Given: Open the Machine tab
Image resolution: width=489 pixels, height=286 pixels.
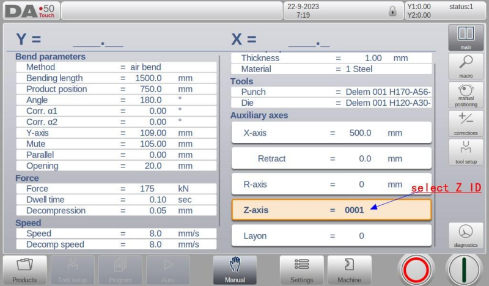Looking at the screenshot, I should pos(349,269).
